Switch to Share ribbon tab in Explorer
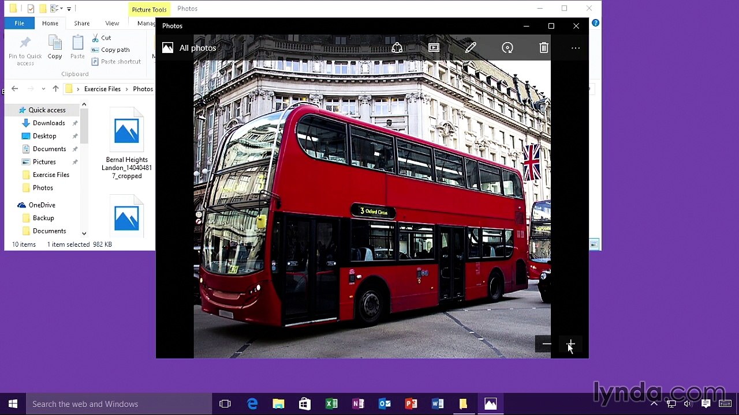 click(x=81, y=23)
